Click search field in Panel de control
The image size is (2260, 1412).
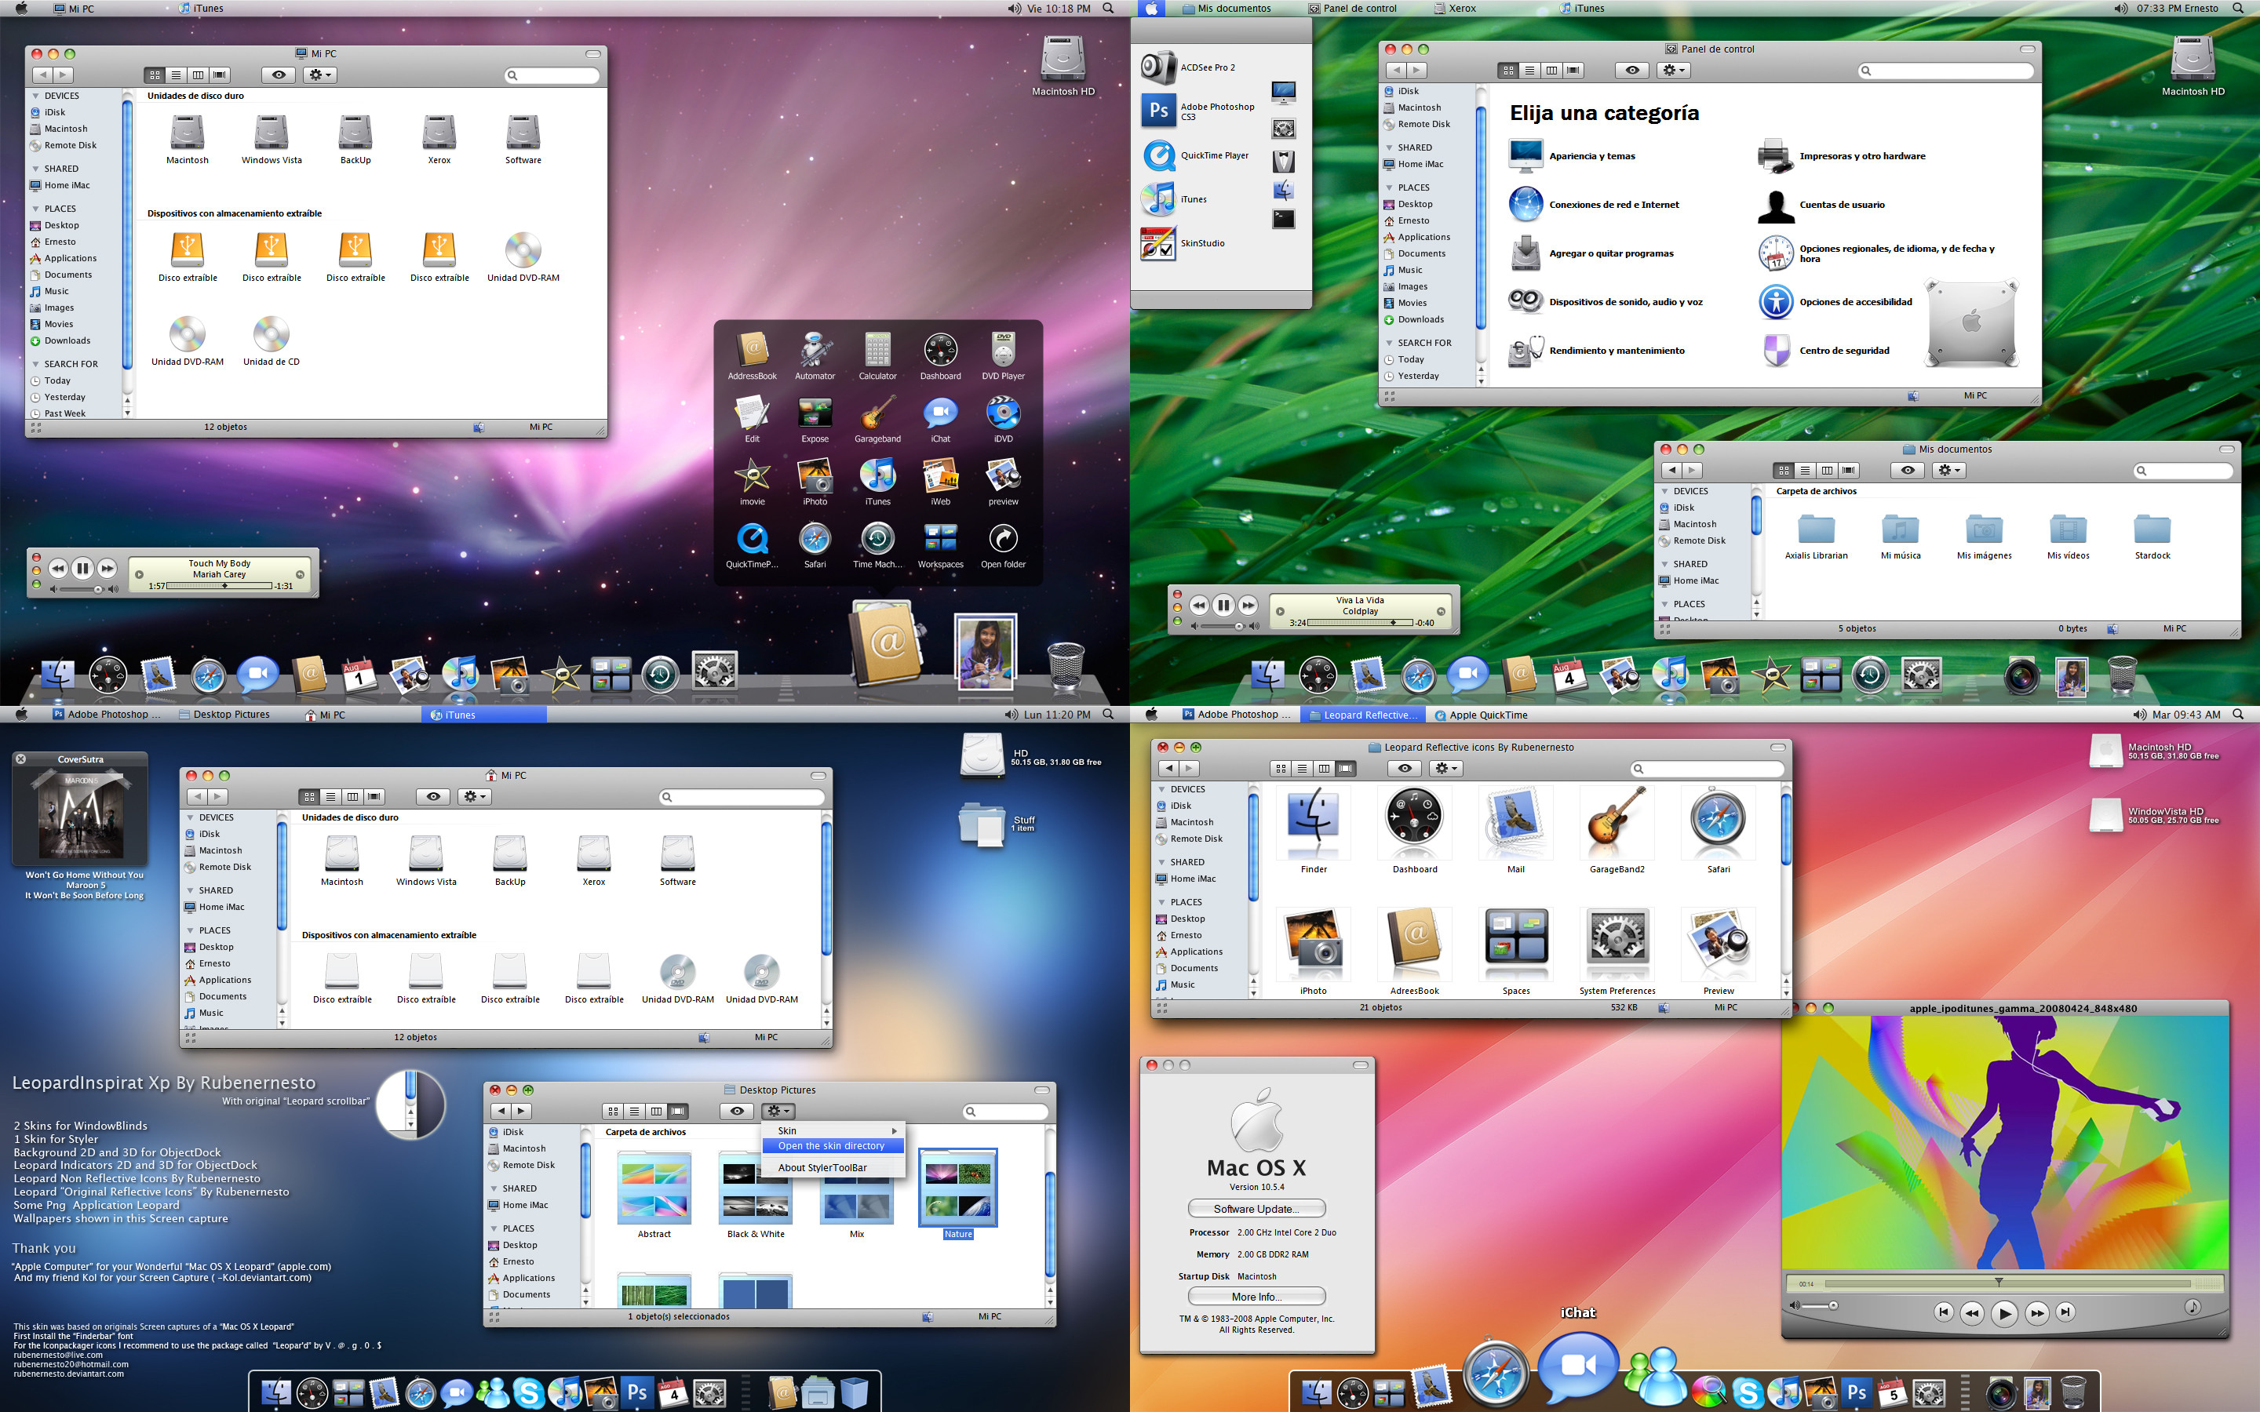click(x=1945, y=70)
